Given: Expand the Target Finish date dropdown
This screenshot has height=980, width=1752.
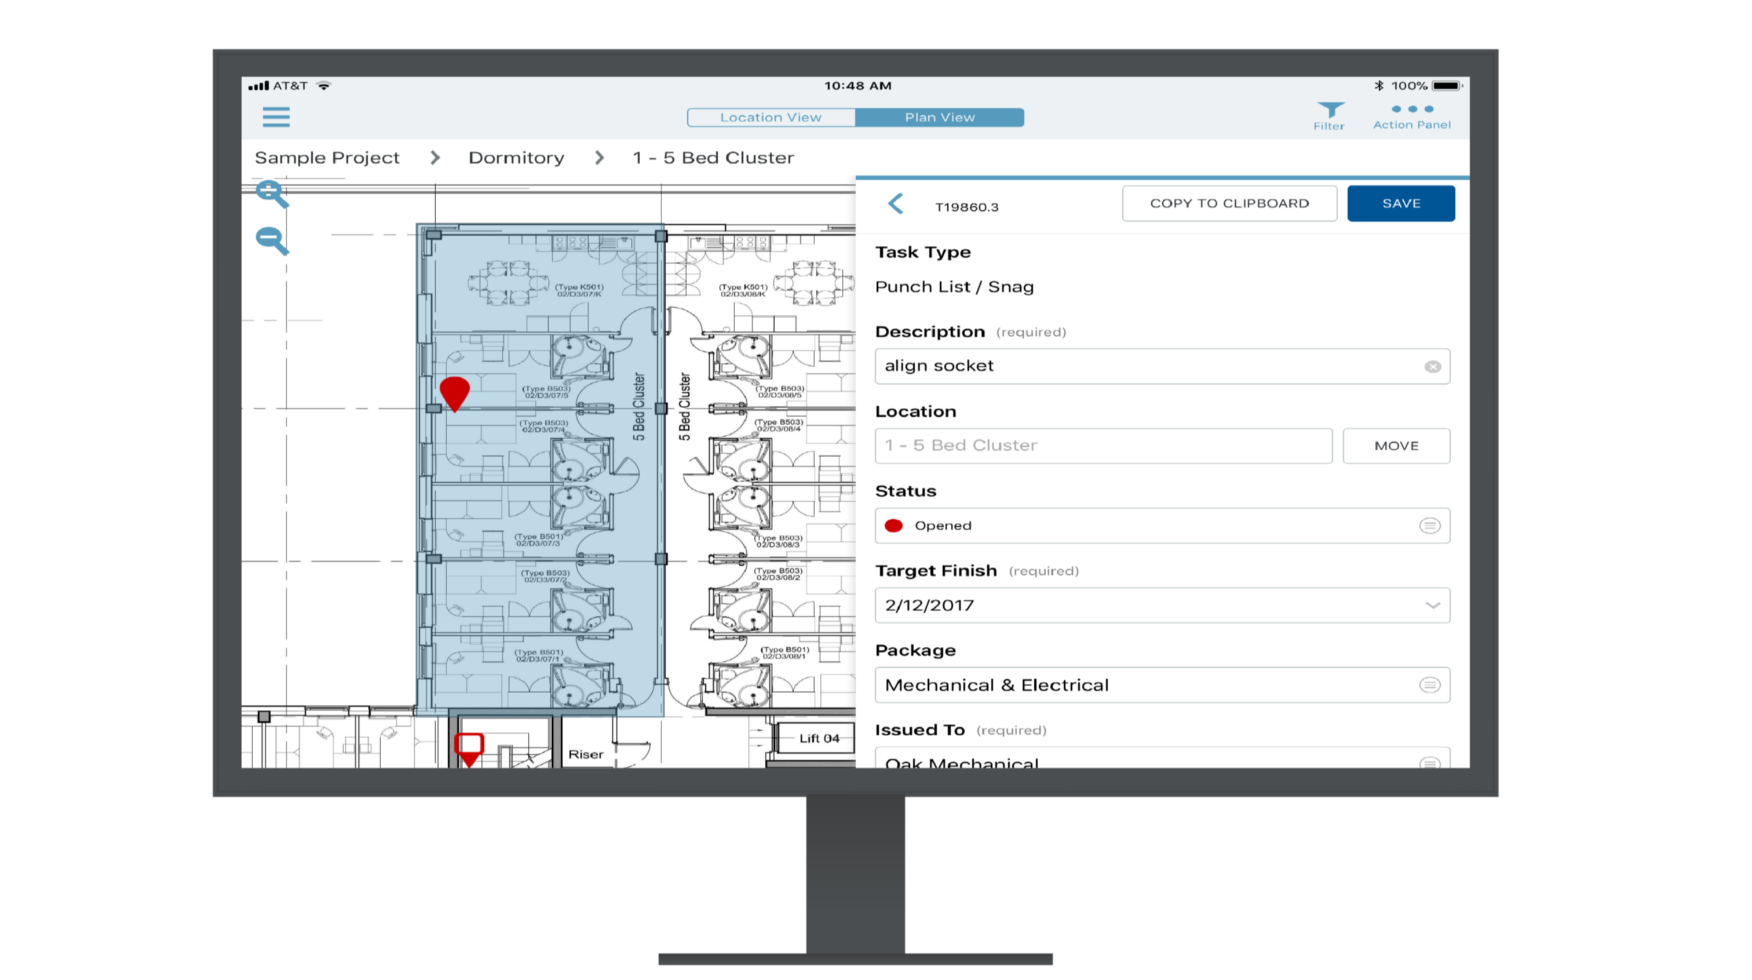Looking at the screenshot, I should click(x=1432, y=605).
